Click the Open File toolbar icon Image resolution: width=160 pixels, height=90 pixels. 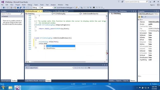[15, 8]
